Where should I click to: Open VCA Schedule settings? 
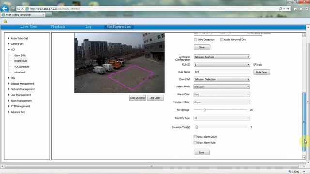click(21, 67)
